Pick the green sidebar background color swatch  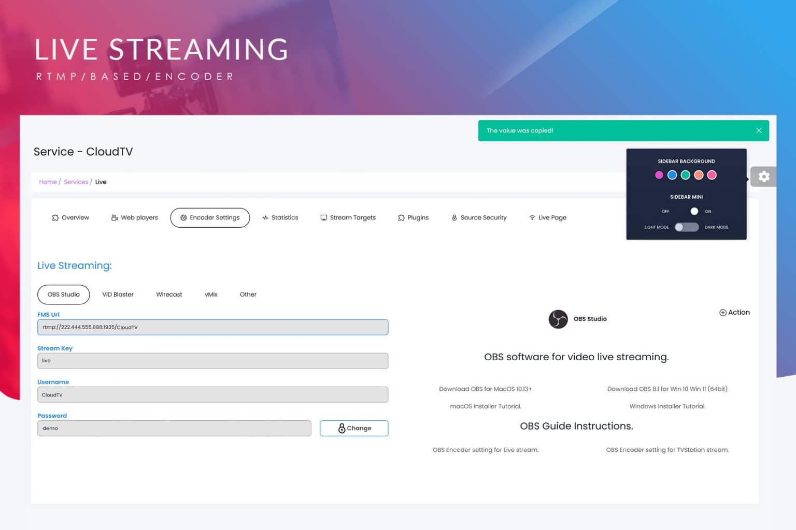[685, 175]
